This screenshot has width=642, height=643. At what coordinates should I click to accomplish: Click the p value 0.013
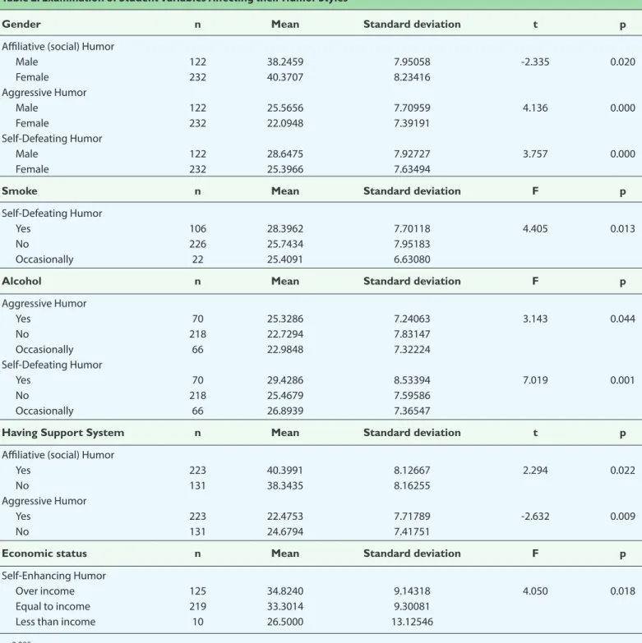click(623, 229)
